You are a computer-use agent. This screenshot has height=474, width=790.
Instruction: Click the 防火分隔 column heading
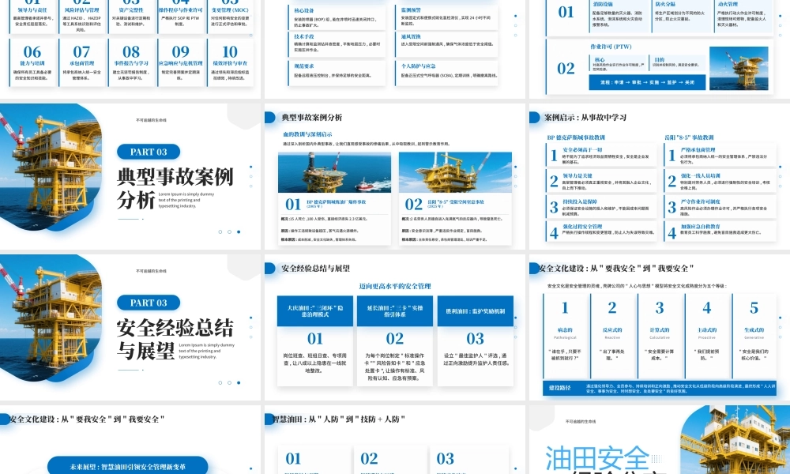click(665, 4)
